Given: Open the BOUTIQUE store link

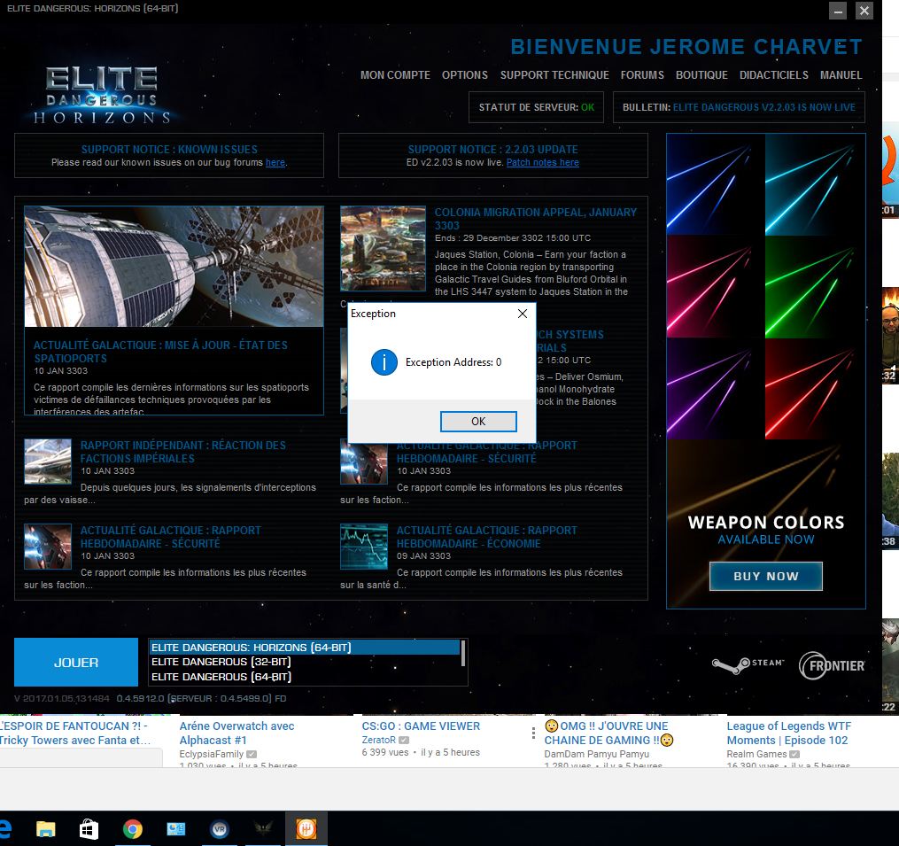Looking at the screenshot, I should (701, 75).
